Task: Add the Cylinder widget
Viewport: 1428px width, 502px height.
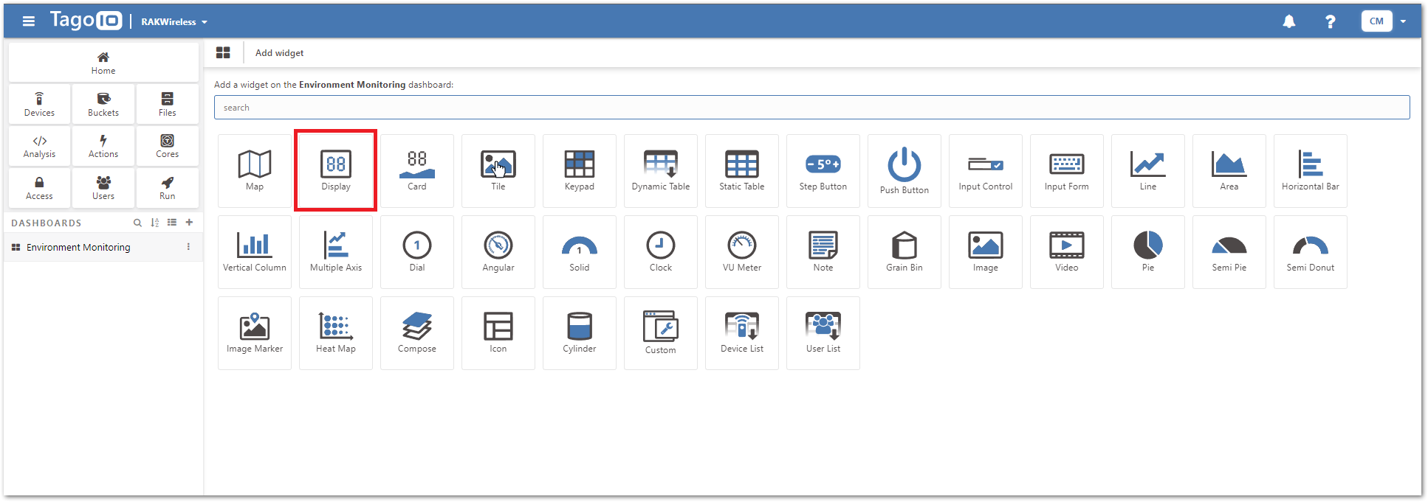Action: (x=579, y=332)
